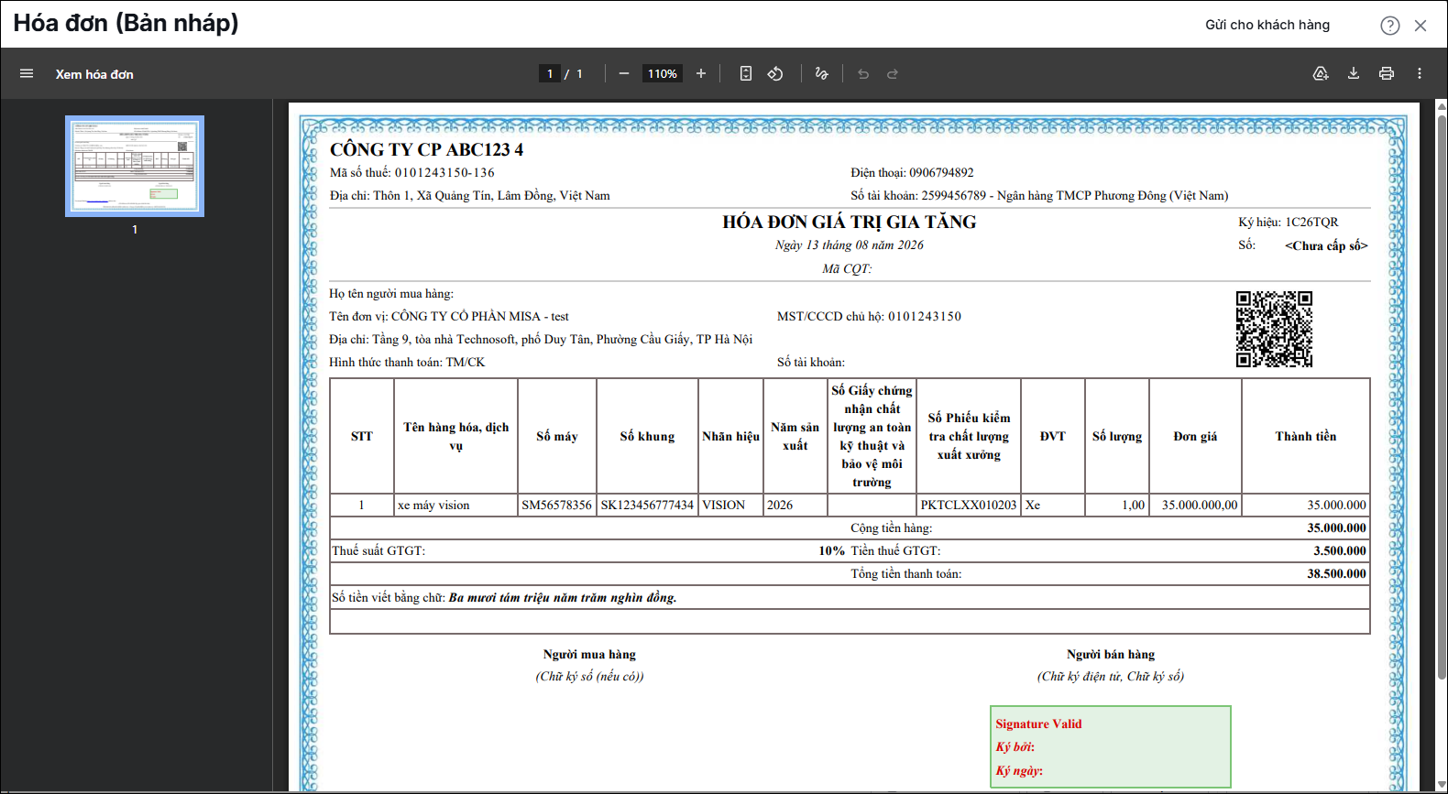The height and width of the screenshot is (794, 1448).
Task: Save the PDF to Google Drive
Action: [1321, 73]
